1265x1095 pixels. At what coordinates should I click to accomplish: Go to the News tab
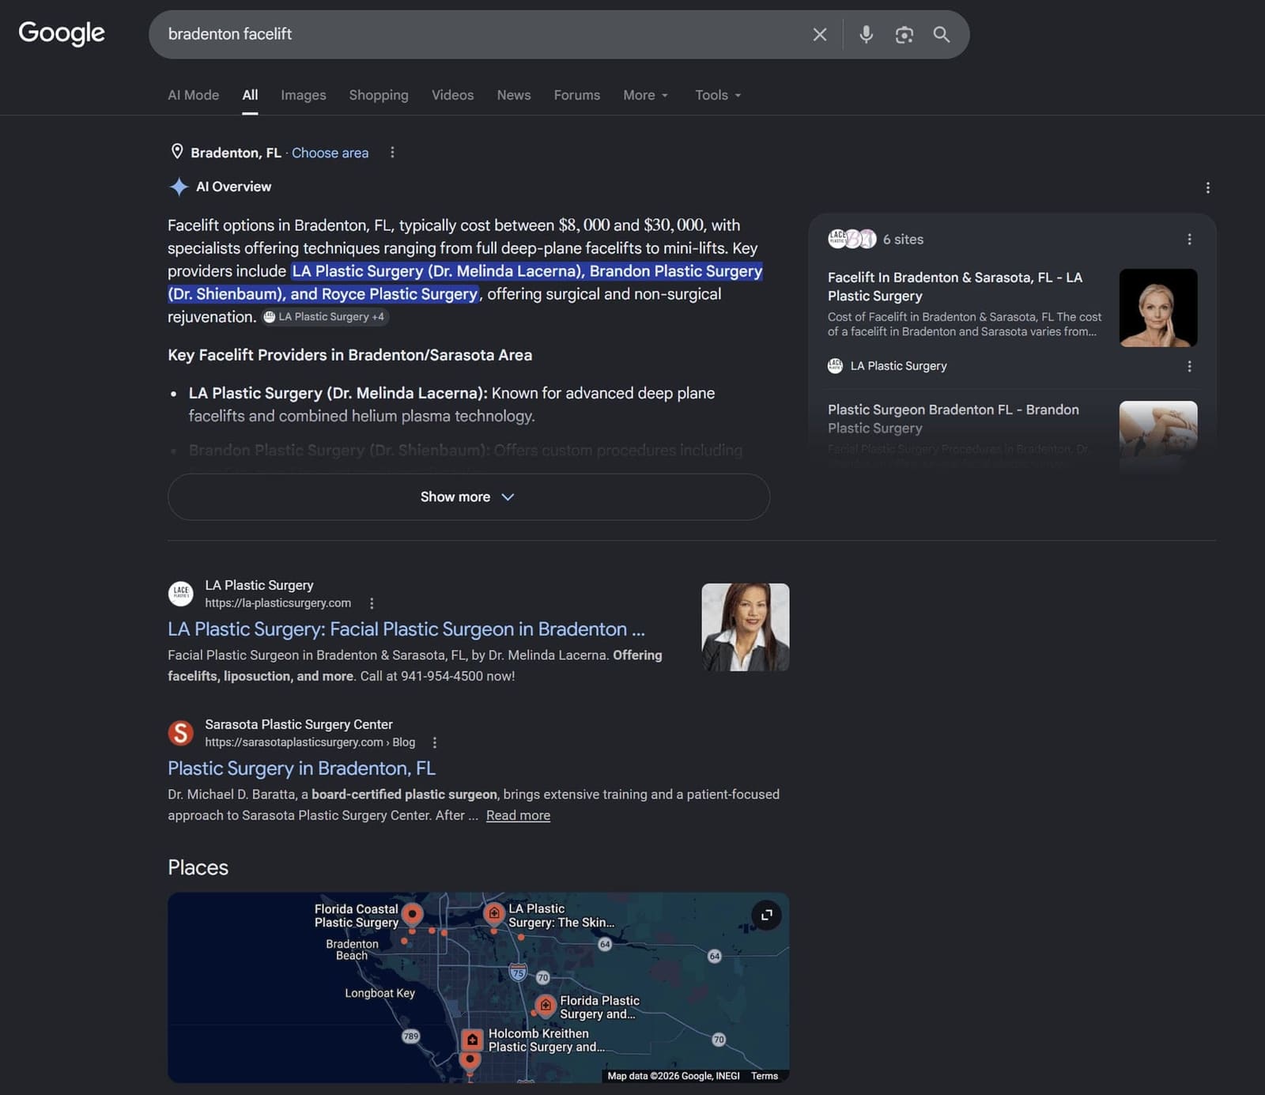[514, 95]
